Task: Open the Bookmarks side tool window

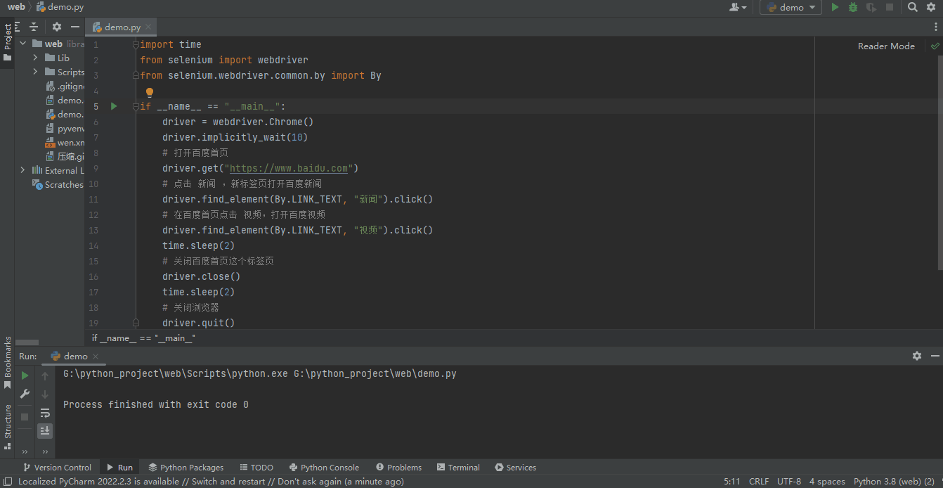Action: [7, 363]
